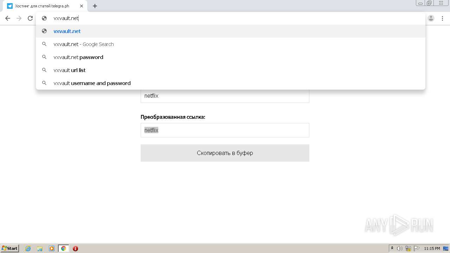Open File Explorer from the taskbar
Screen dimensions: 450x253
coord(40,248)
